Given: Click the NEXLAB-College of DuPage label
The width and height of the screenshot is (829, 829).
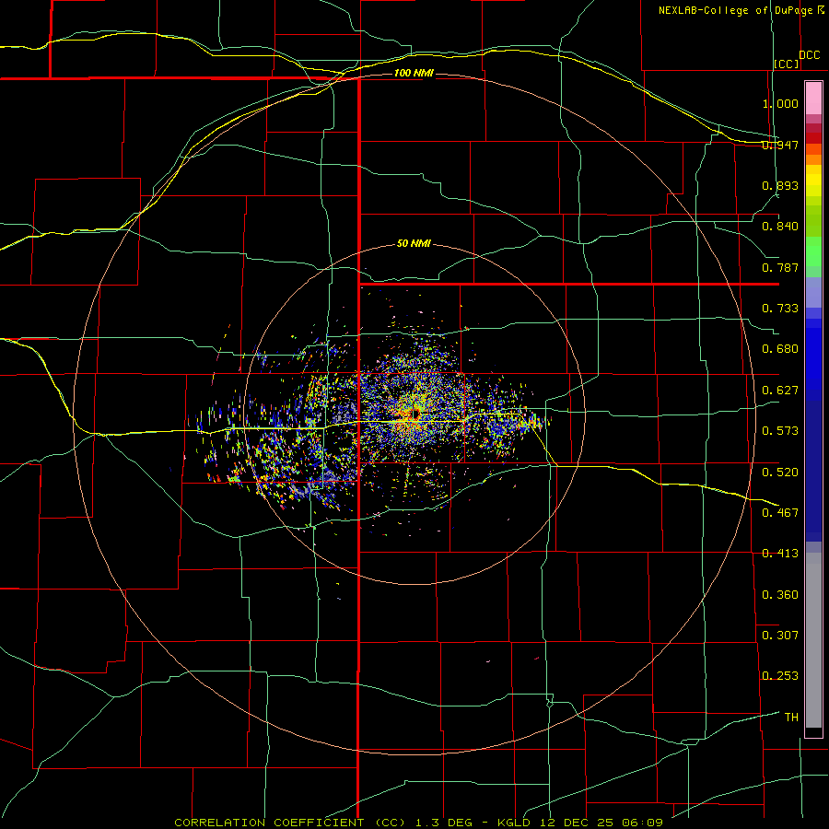Looking at the screenshot, I should tap(735, 10).
